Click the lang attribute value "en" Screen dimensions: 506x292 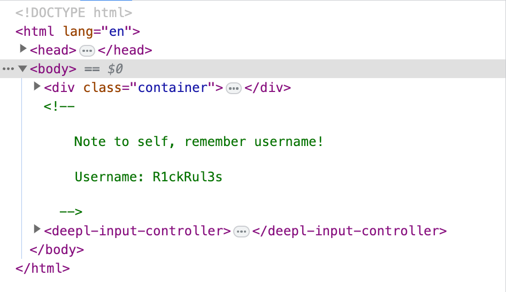(x=117, y=32)
